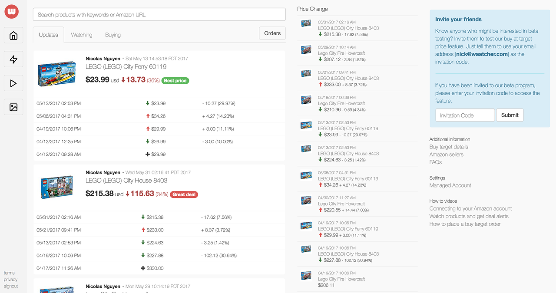Open Watch products and get deal alerts video
556x293 pixels.
point(469,216)
